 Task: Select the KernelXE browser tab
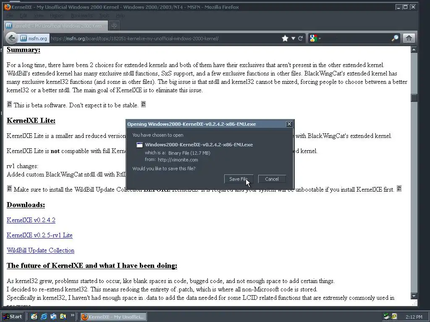(x=56, y=26)
